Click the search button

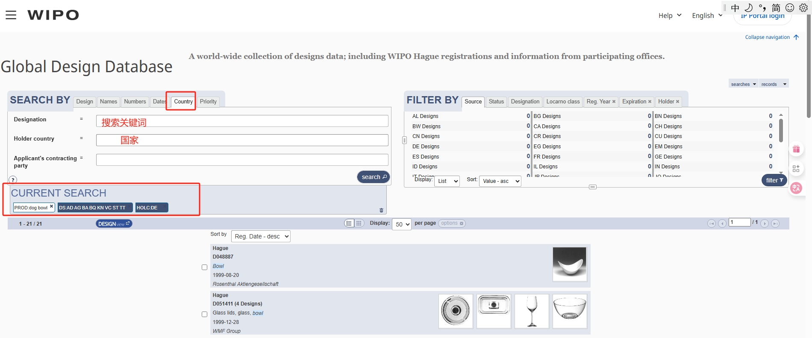[x=373, y=177]
